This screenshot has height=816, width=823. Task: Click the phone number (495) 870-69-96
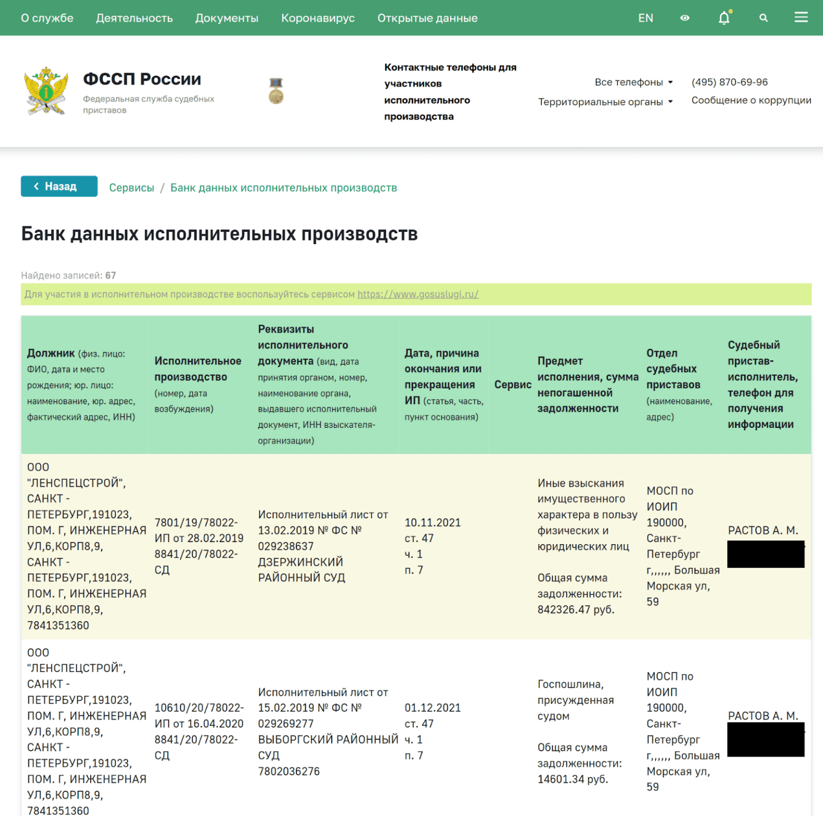(729, 82)
